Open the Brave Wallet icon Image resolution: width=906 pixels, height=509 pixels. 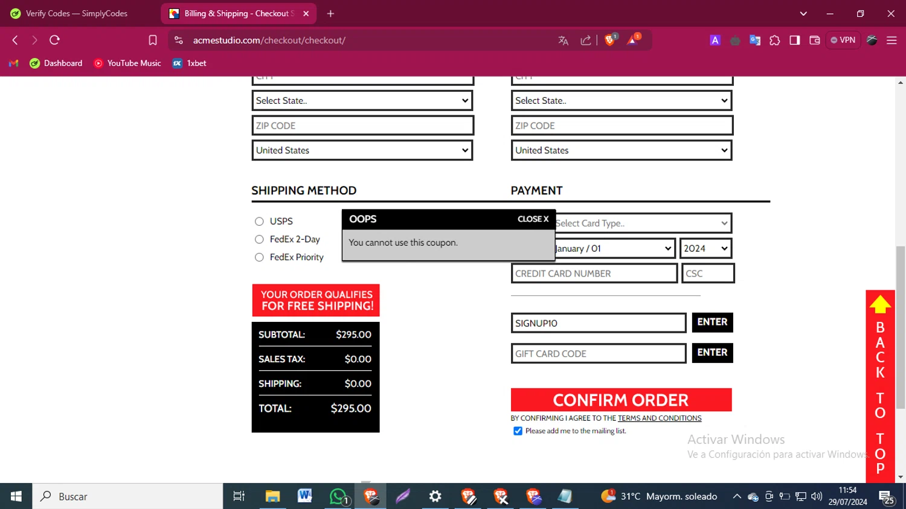815,40
